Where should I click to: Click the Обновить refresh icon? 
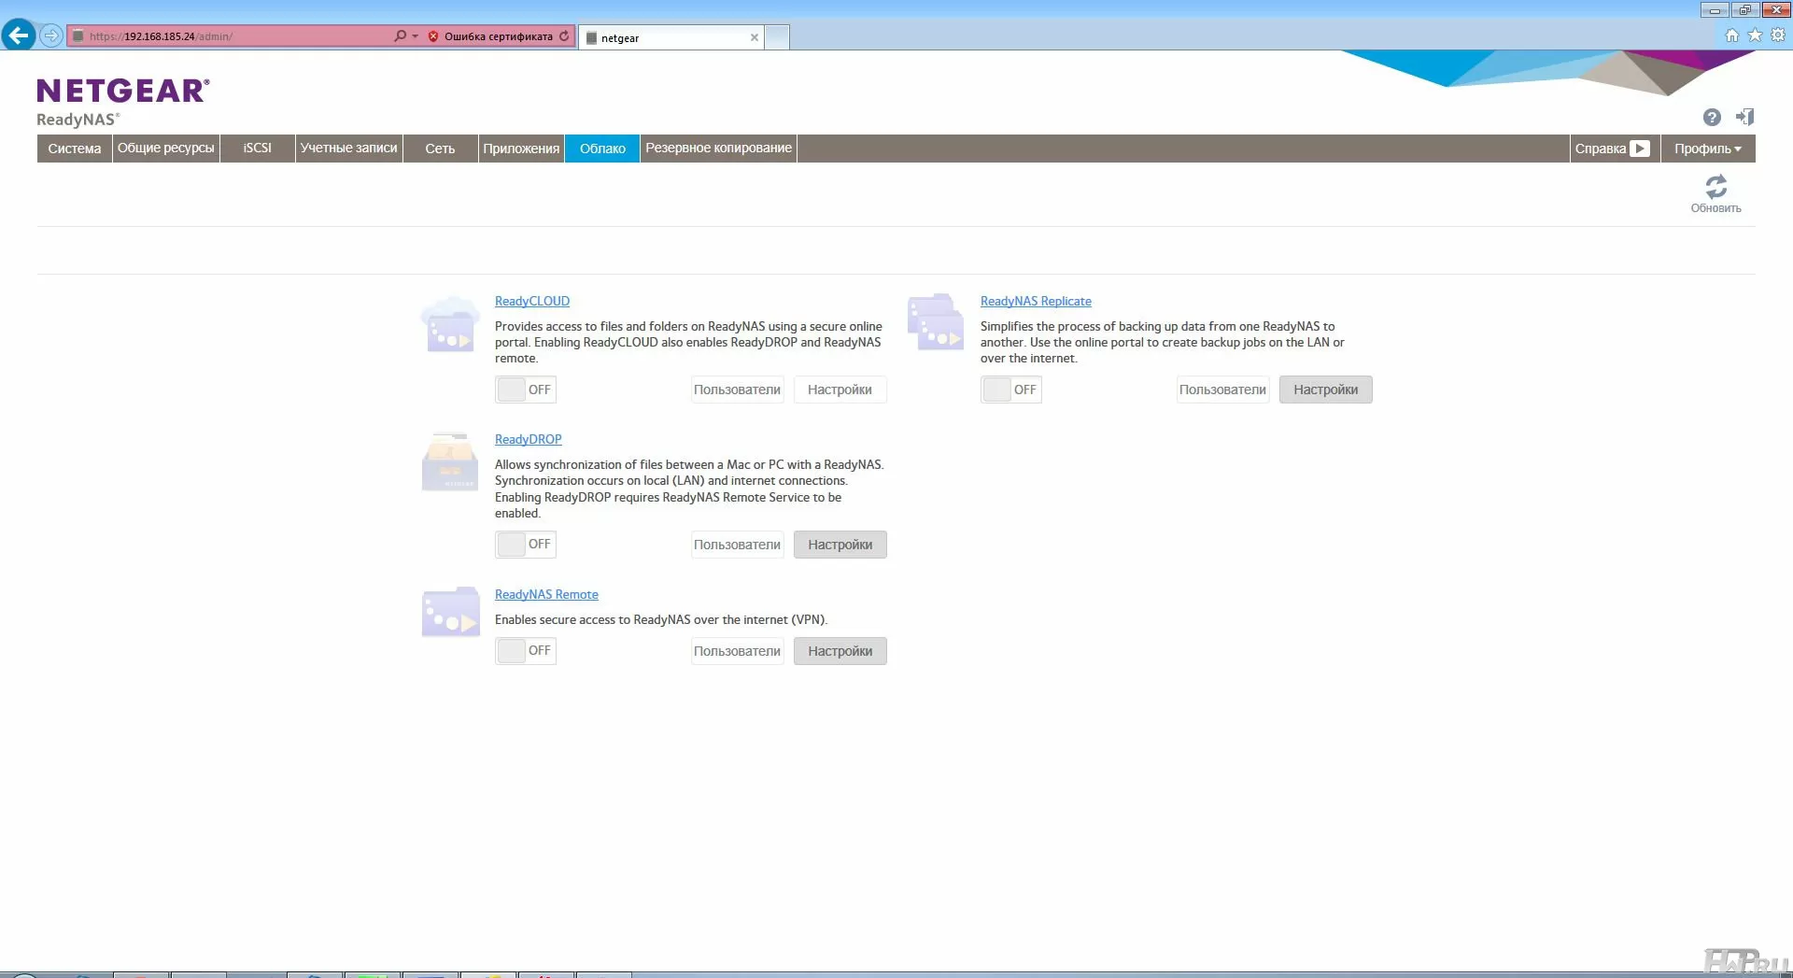[1715, 188]
